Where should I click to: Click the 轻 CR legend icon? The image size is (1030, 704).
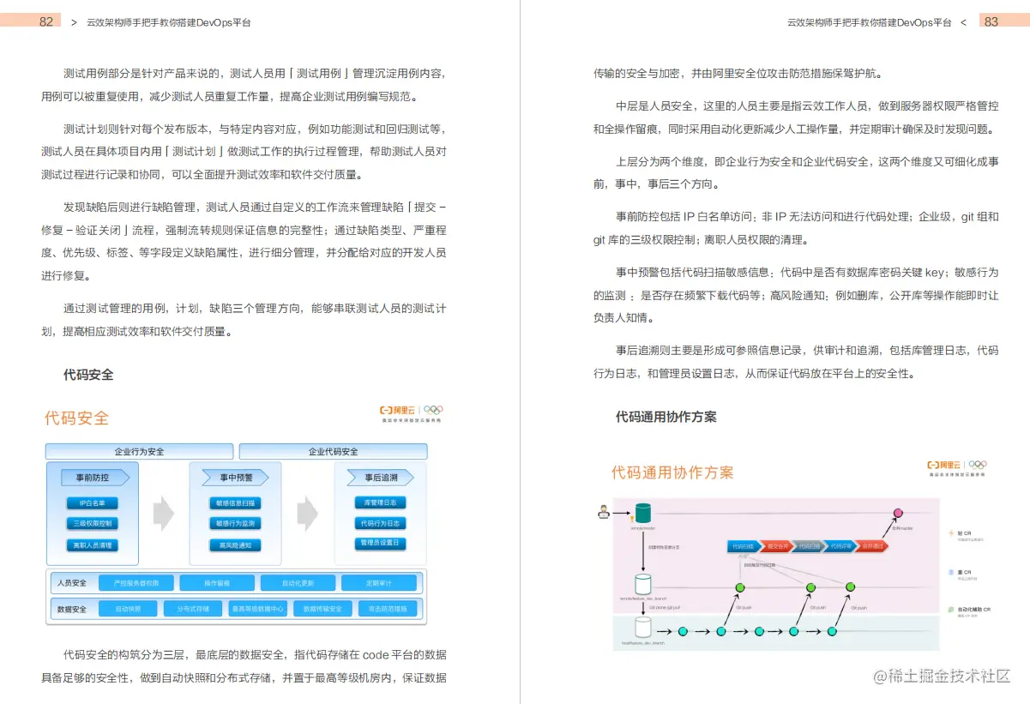[x=950, y=533]
